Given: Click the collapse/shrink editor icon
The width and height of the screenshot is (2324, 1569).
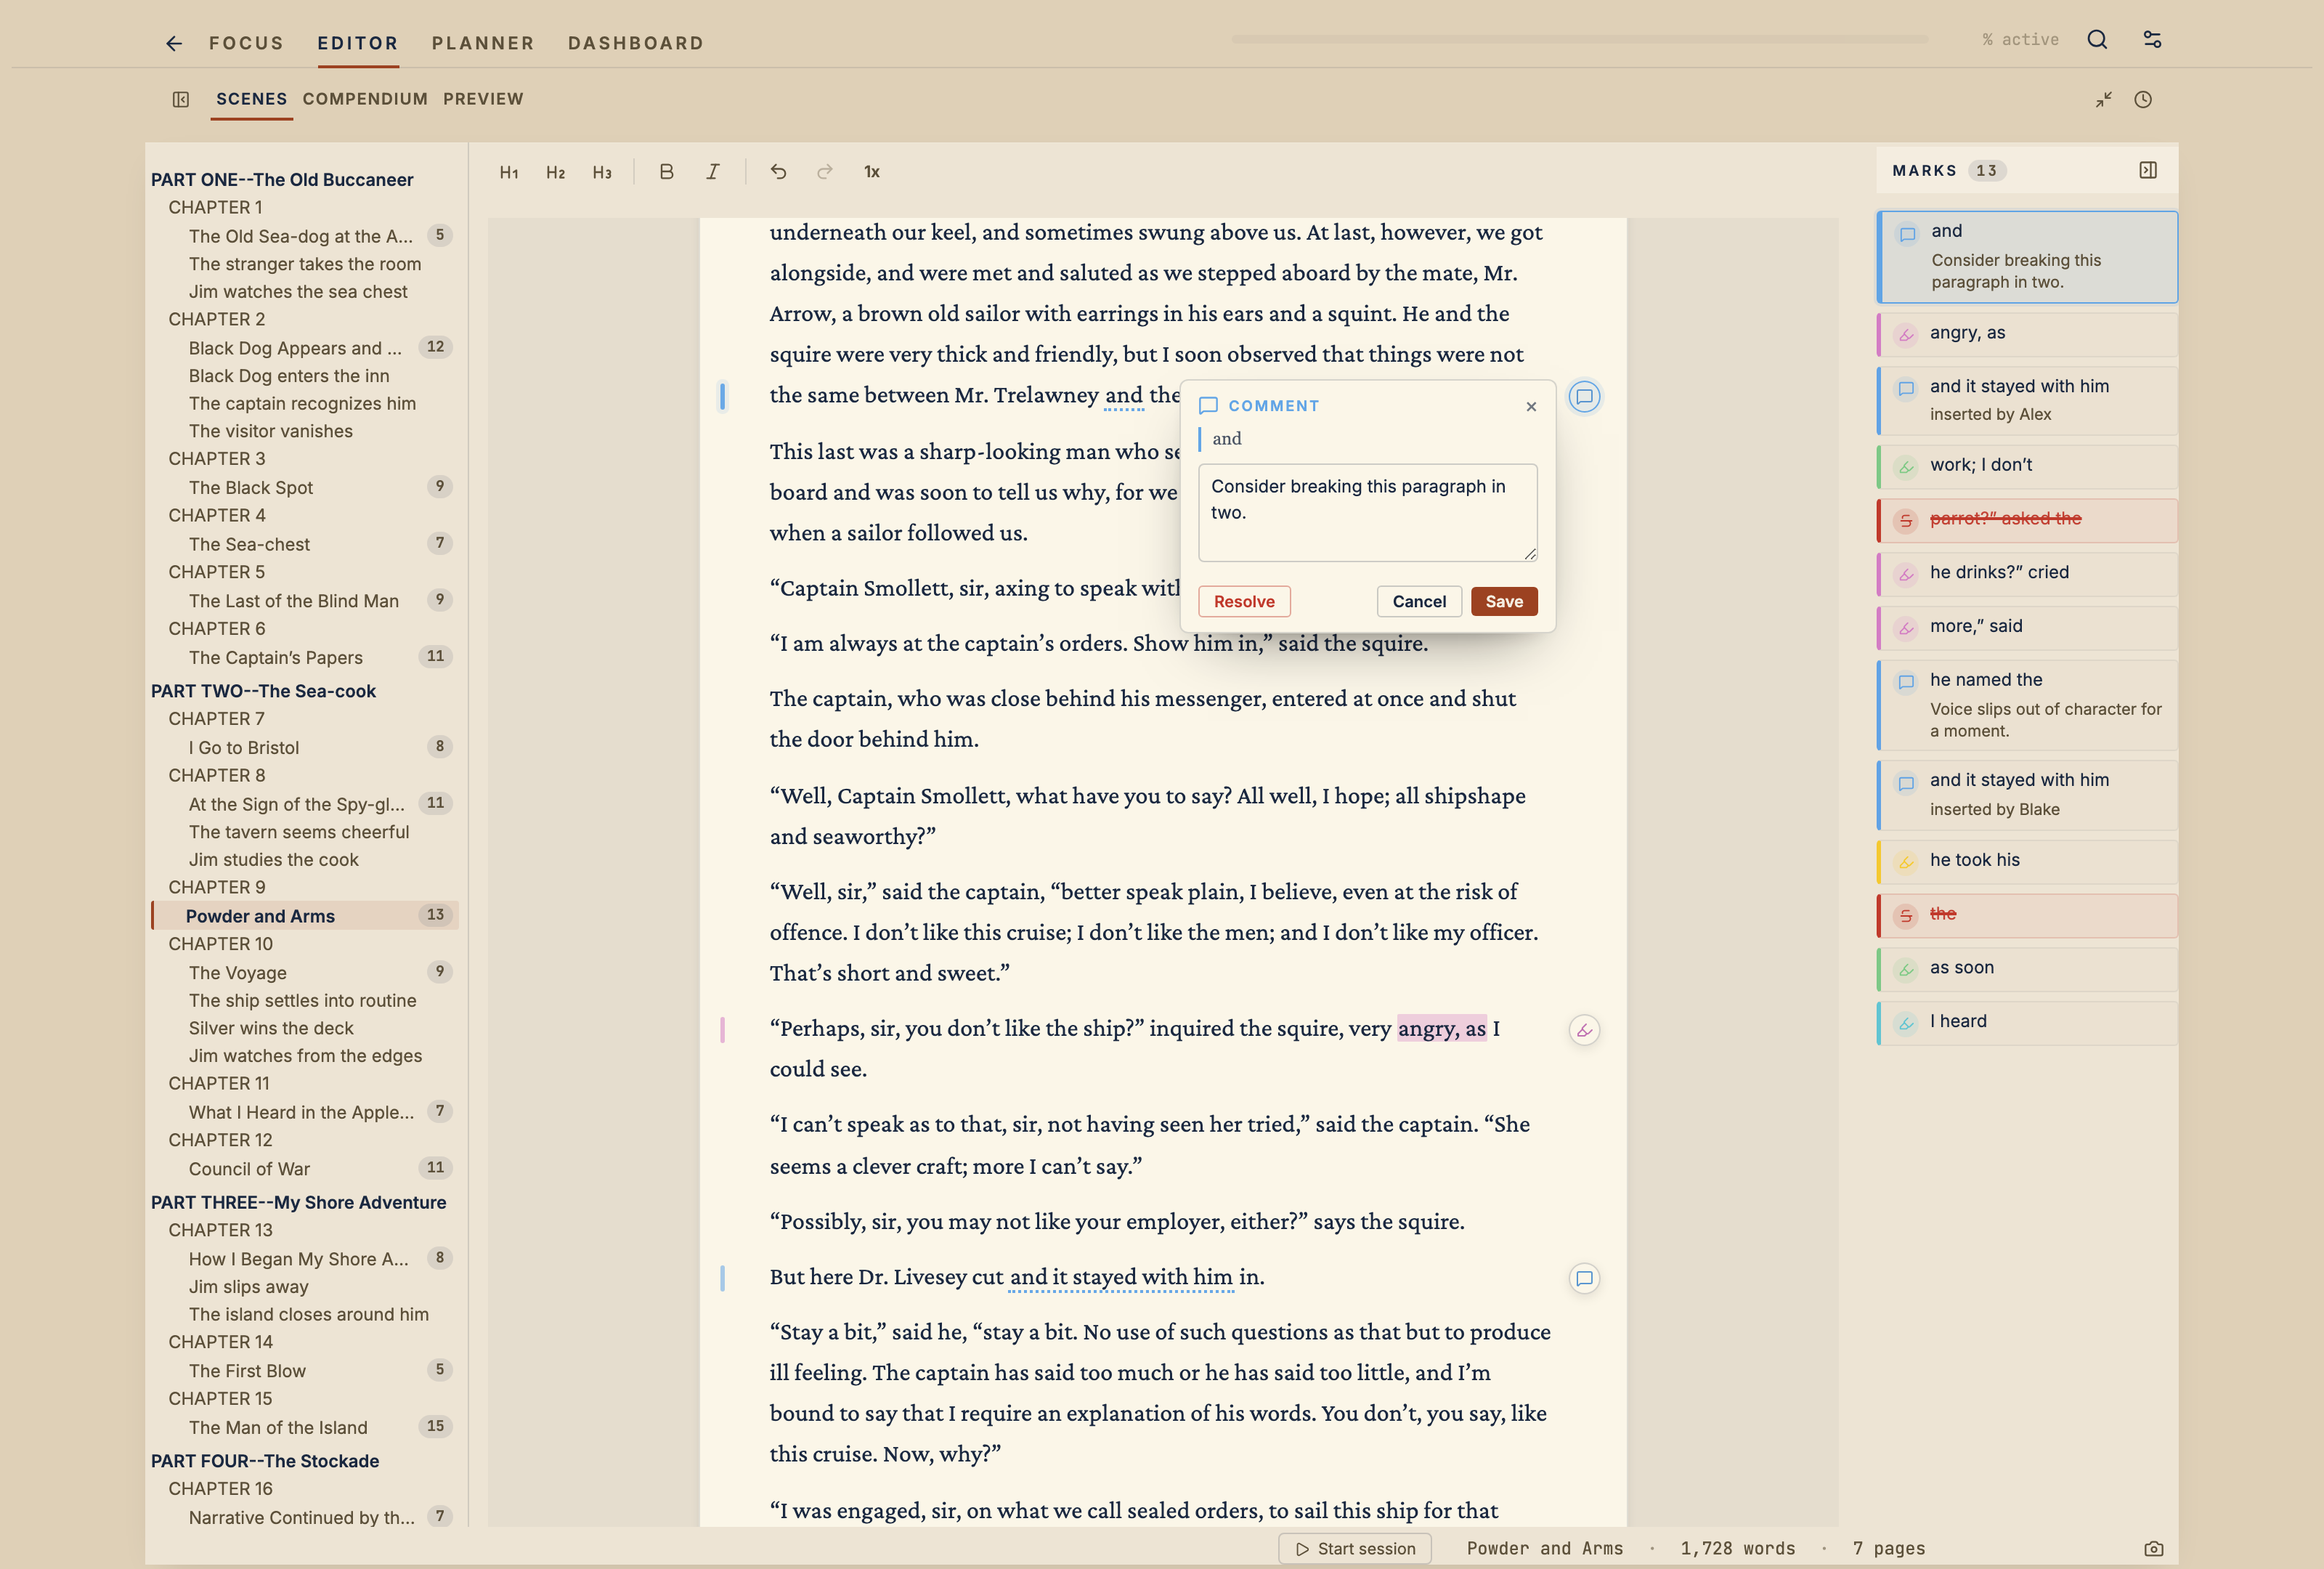Looking at the screenshot, I should tap(2104, 99).
